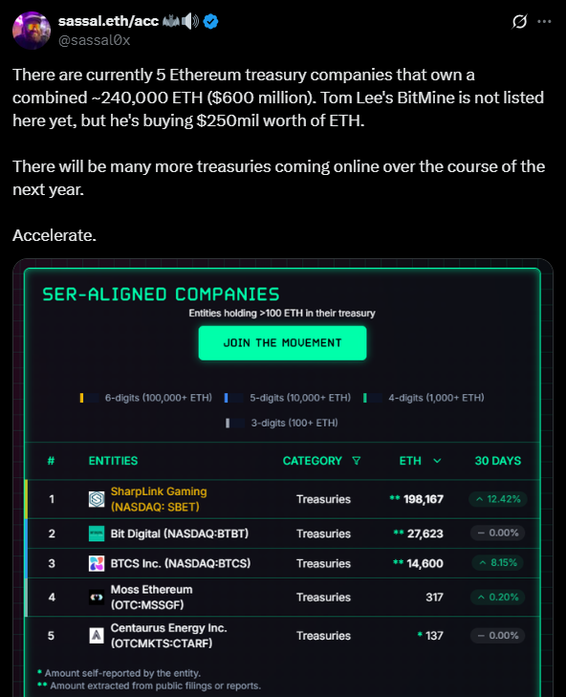The image size is (566, 697).
Task: Click the Centaurus Energy logo icon
Action: (97, 636)
